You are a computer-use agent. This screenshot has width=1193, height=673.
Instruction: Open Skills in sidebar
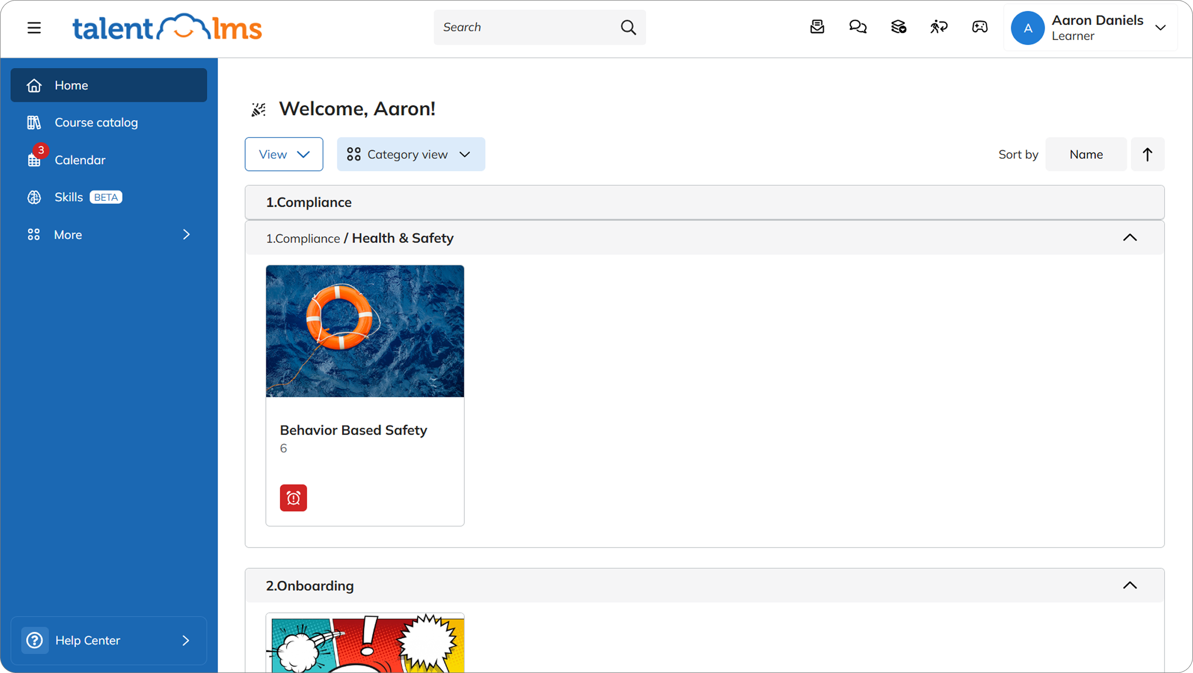point(109,197)
